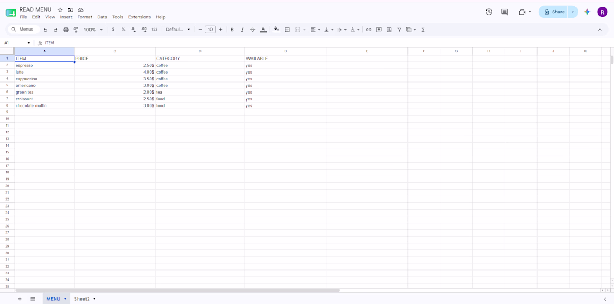The width and height of the screenshot is (614, 304).
Task: Search the Menus box
Action: tap(23, 30)
